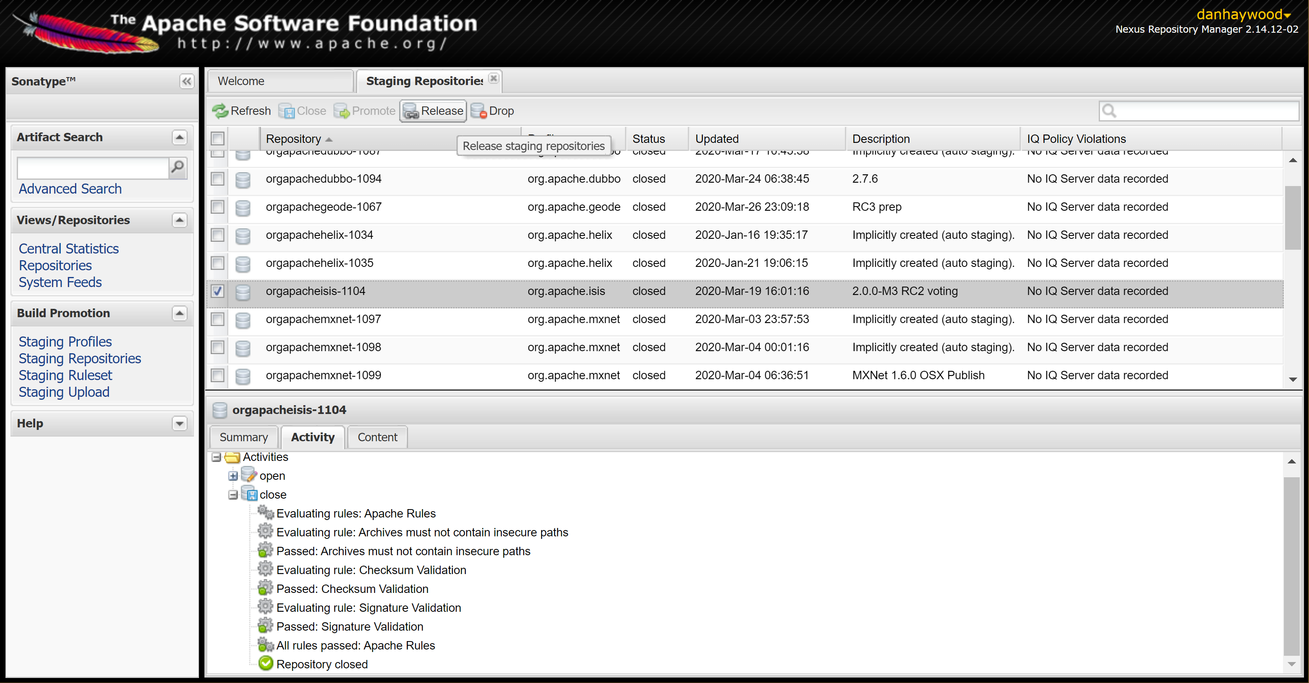Click the database icon for orgapachegeode-1067
1309x683 pixels.
pos(243,207)
